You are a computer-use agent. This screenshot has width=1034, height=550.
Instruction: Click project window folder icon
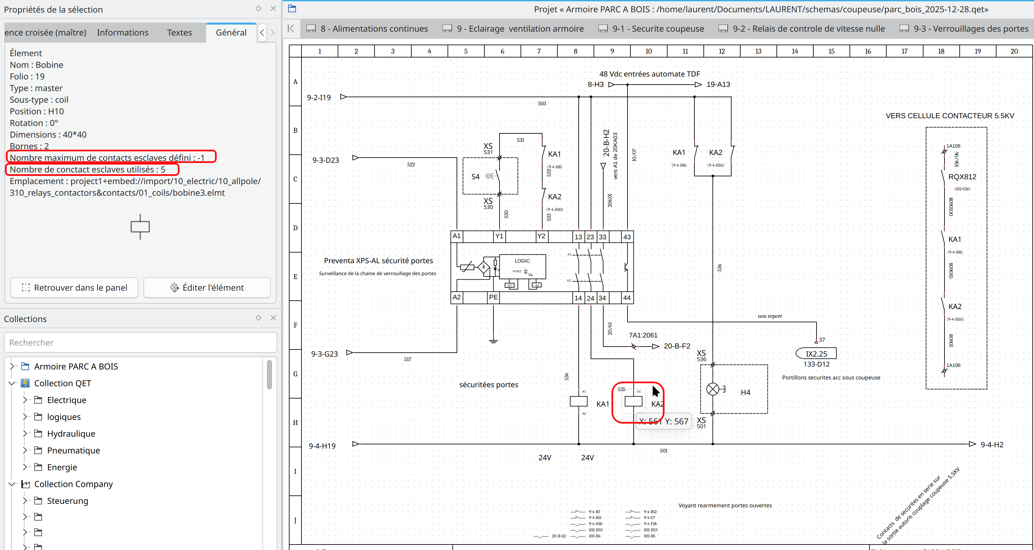[x=292, y=8]
